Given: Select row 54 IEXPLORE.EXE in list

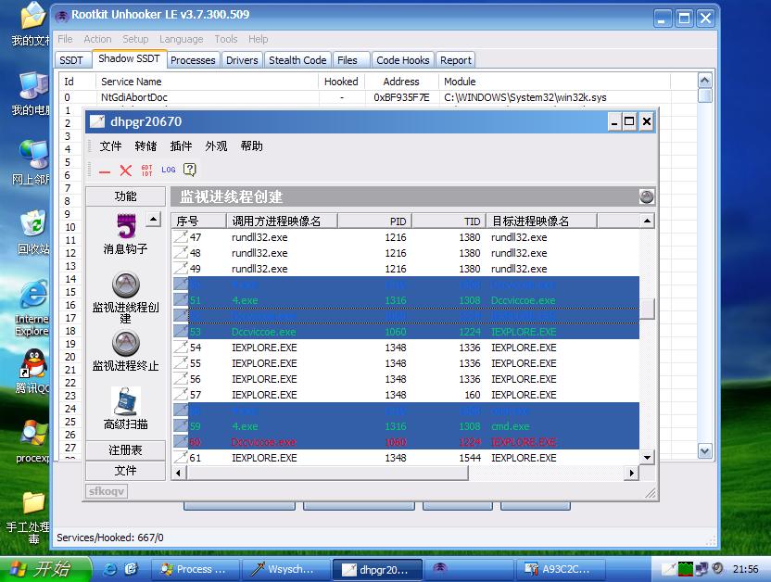Looking at the screenshot, I should 264,348.
